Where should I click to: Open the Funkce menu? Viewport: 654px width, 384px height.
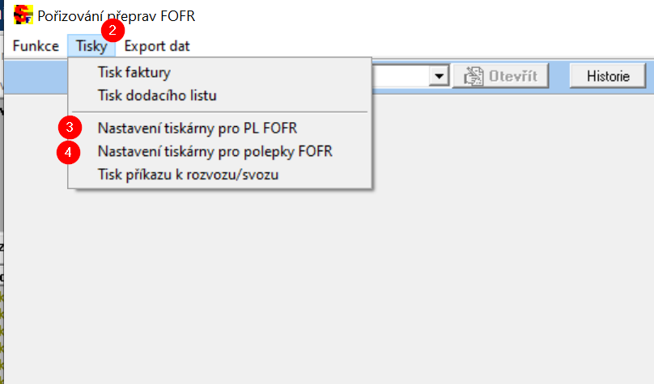(36, 46)
